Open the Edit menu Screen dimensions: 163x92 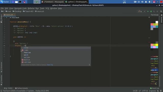[x=6, y=8]
